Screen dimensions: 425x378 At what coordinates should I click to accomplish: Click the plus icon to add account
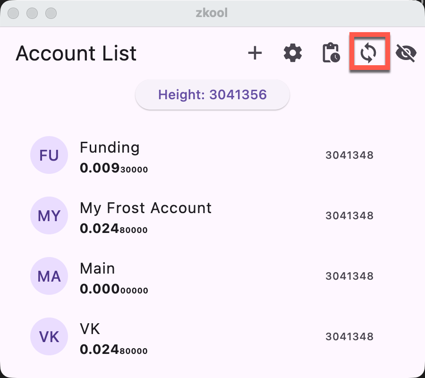point(255,53)
